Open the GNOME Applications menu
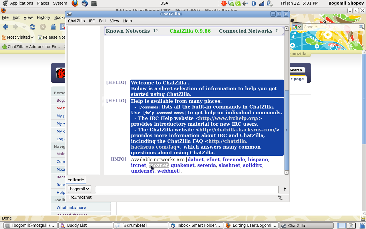366x229 pixels. pos(21,3)
